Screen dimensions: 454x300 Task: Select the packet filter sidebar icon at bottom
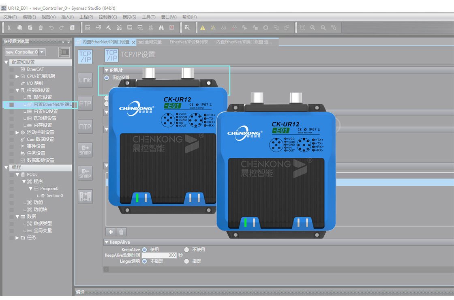[x=85, y=197]
